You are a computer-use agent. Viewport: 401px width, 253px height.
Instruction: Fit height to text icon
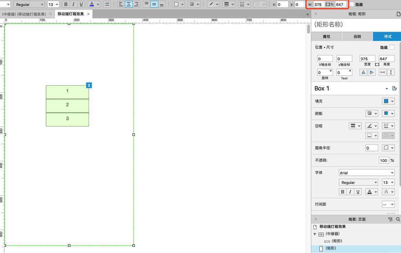(391, 72)
